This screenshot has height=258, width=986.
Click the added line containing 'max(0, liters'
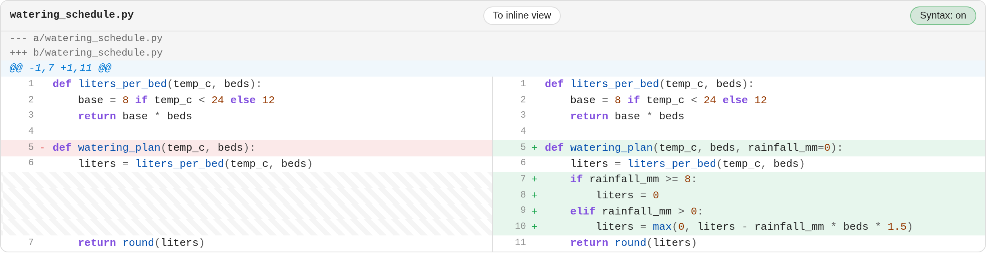coord(739,227)
